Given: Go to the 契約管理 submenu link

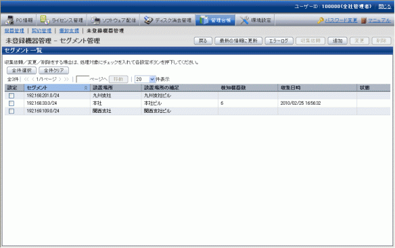Looking at the screenshot, I should (41, 30).
